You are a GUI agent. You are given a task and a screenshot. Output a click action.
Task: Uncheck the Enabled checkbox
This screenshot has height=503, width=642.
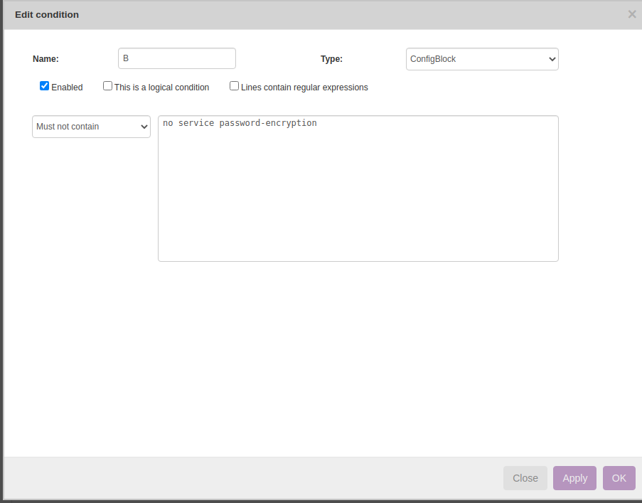click(44, 86)
